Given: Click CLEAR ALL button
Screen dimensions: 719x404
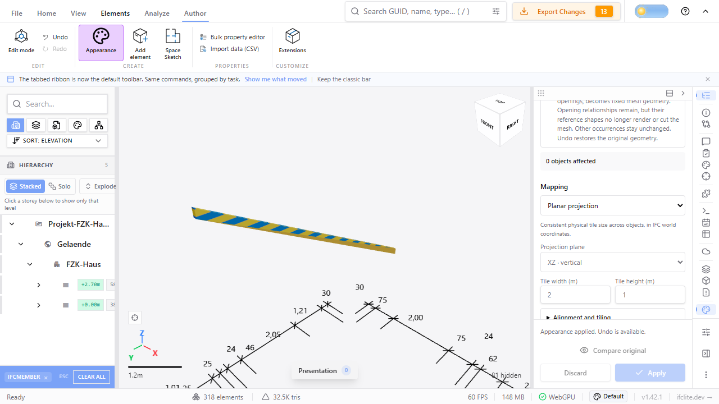Looking at the screenshot, I should click(x=92, y=377).
